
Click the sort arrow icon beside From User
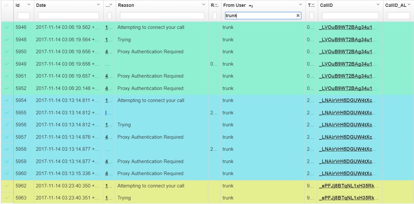250,6
